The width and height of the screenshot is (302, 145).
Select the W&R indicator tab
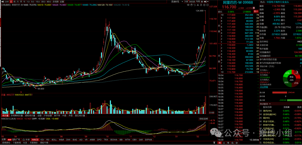pos(61,139)
